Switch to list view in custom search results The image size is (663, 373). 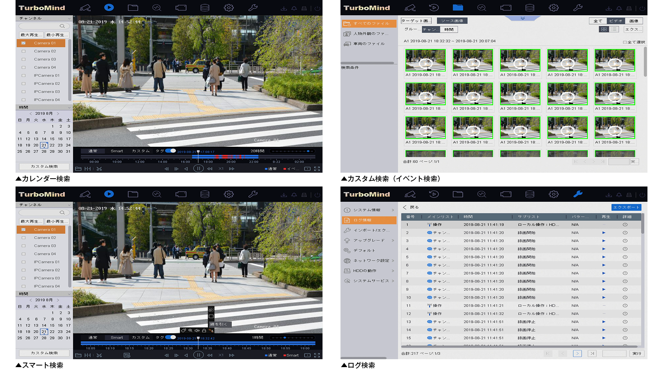tap(614, 29)
